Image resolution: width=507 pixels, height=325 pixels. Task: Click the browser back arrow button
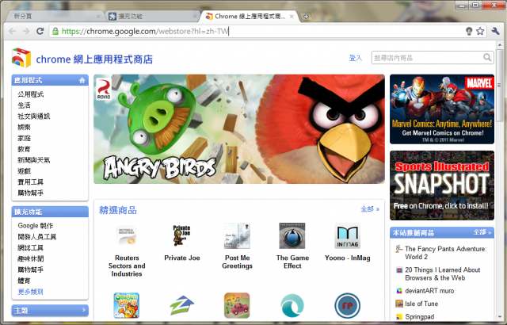pyautogui.click(x=13, y=31)
